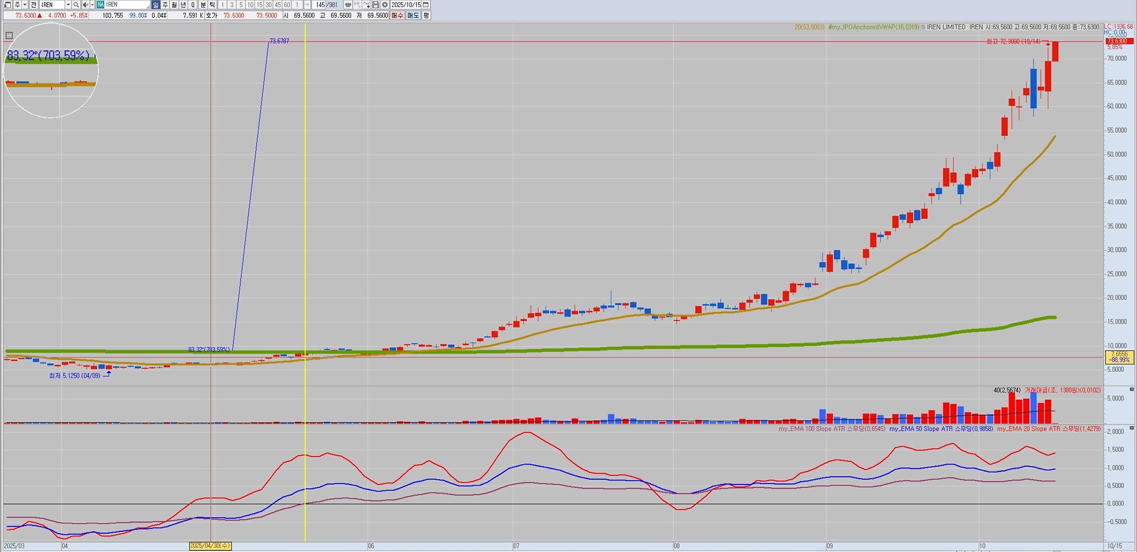This screenshot has height=552, width=1137.
Task: Click the speaker sound icon
Action: point(85,5)
